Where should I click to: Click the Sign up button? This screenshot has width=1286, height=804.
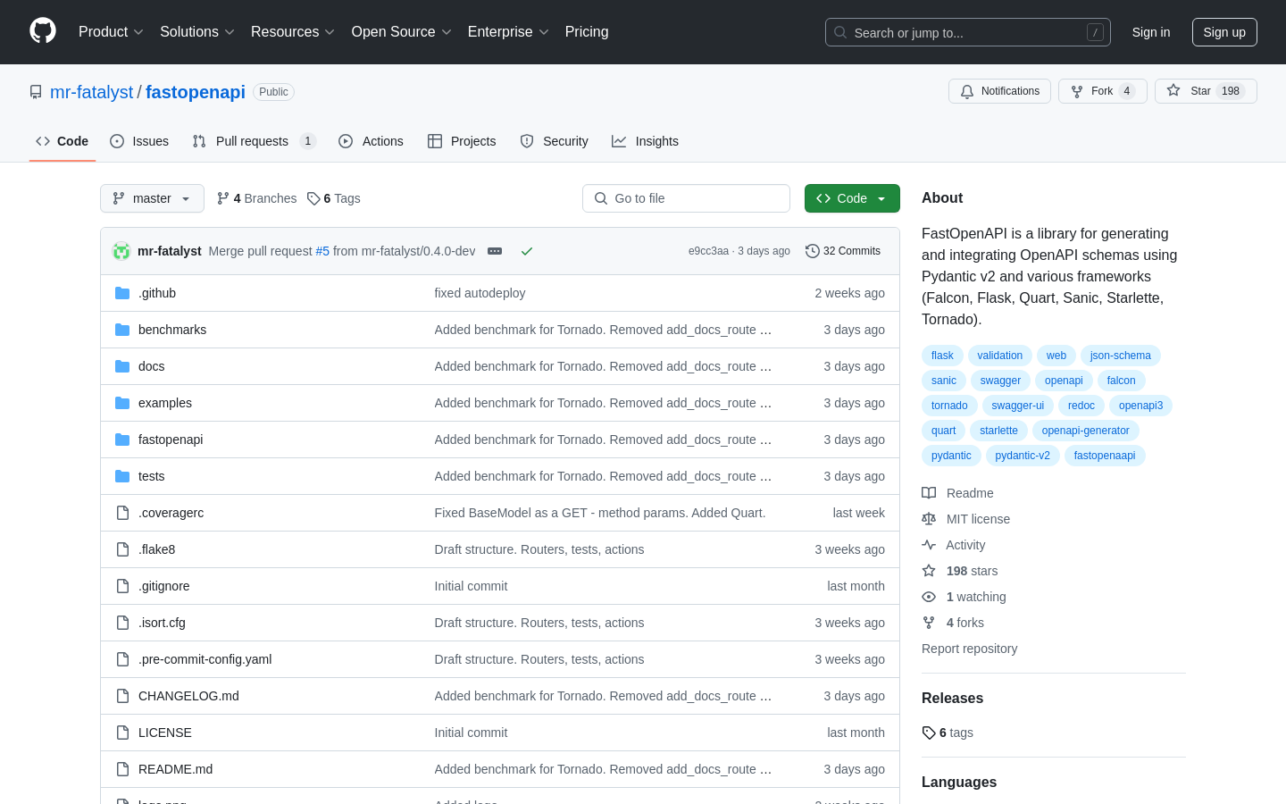1224,32
